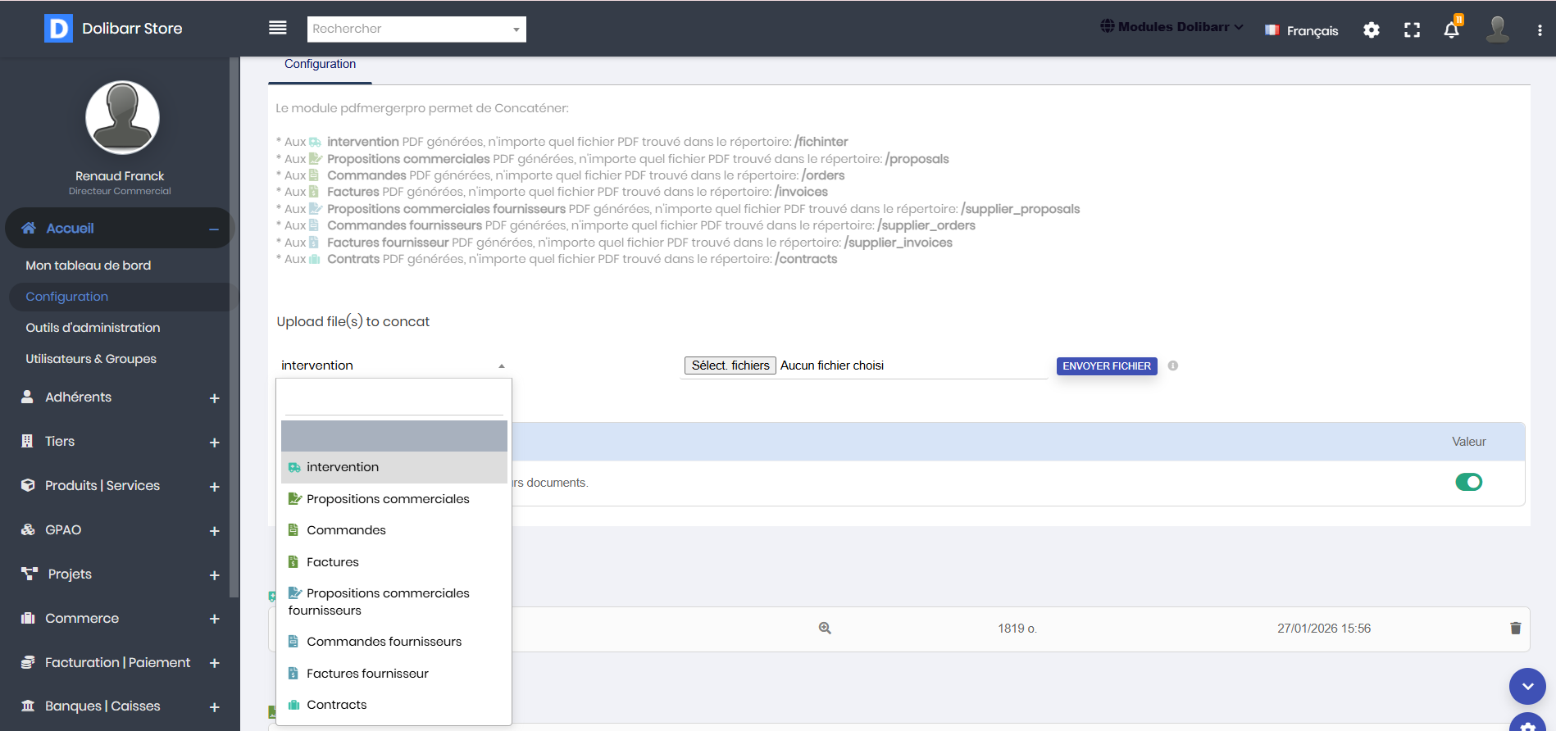
Task: Toggle the green Valeur switch
Action: 1468,482
